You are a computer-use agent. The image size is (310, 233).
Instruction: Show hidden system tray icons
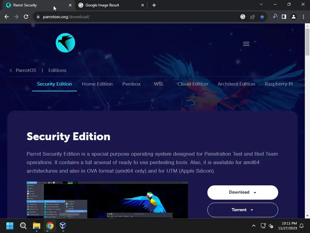254,226
